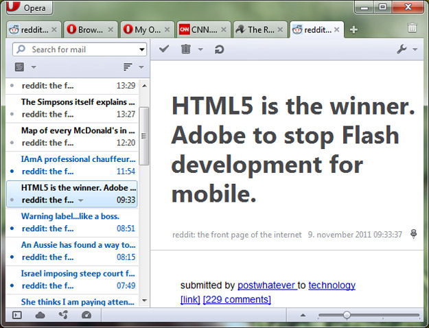Toggle the pin icon beside message date
Image resolution: width=429 pixels, height=328 pixels.
[x=413, y=235]
